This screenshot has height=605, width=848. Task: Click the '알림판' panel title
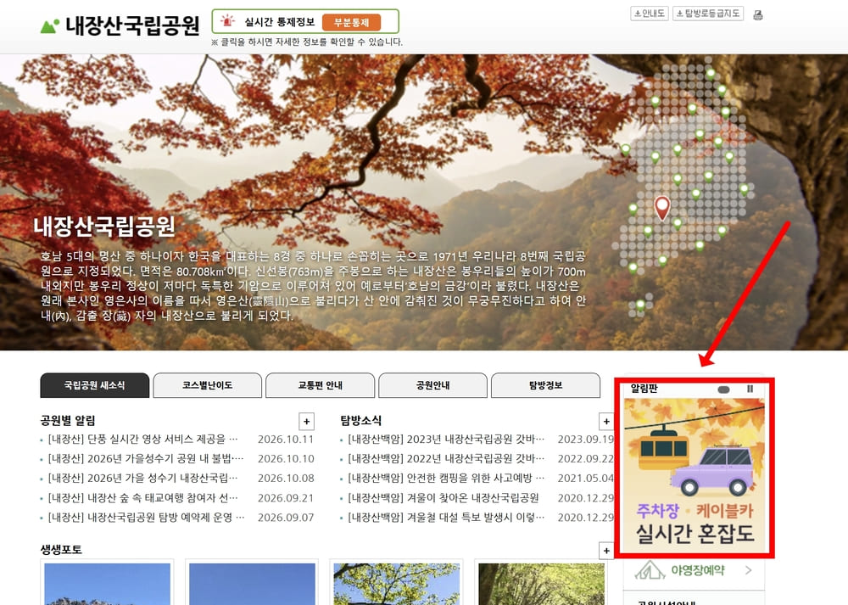[x=644, y=389]
